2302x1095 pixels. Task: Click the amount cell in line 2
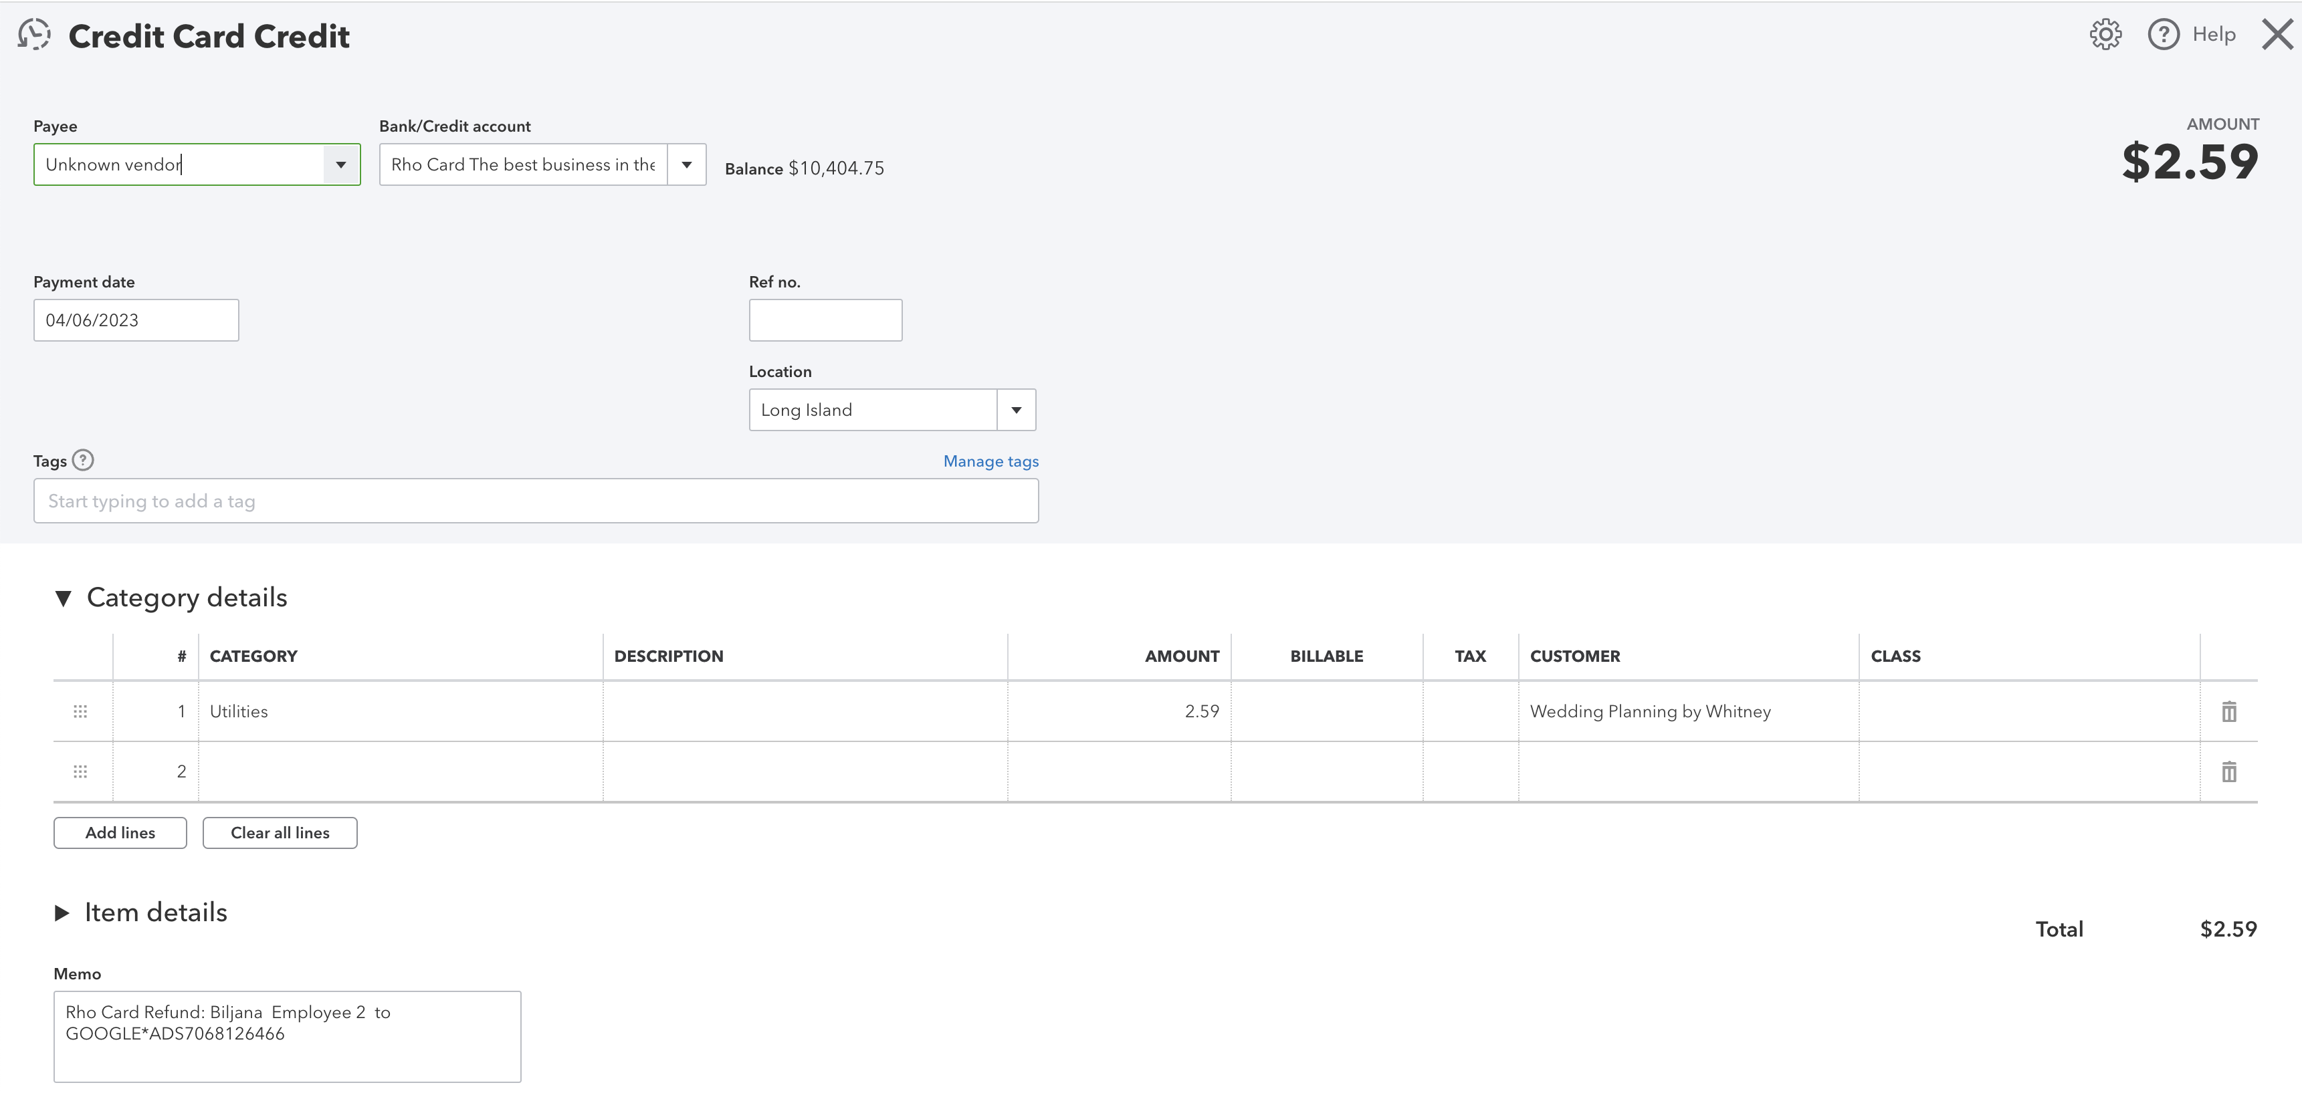[1119, 771]
